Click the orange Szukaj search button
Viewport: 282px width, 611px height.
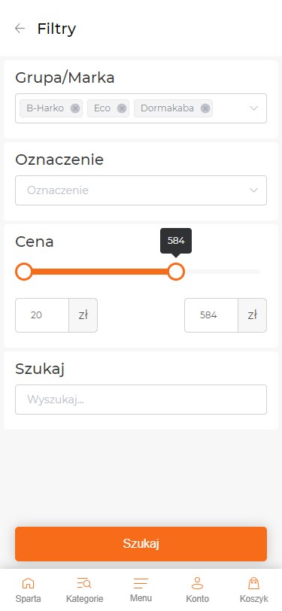coord(141,544)
